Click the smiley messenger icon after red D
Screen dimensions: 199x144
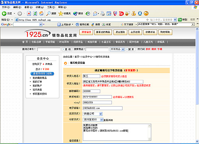coord(127,14)
